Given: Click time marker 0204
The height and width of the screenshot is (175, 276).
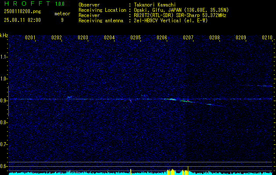Looking at the screenshot, I should (x=109, y=38).
